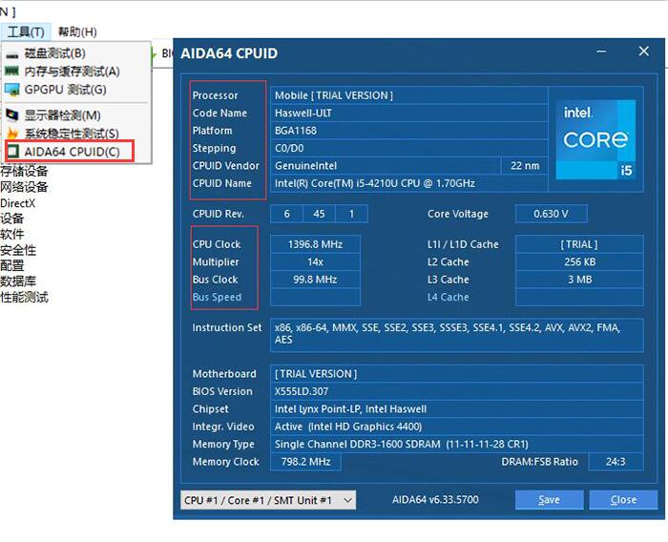Click the Intel HD Graphics 4400 value
Screen dimensions: 668x542
pos(457,427)
